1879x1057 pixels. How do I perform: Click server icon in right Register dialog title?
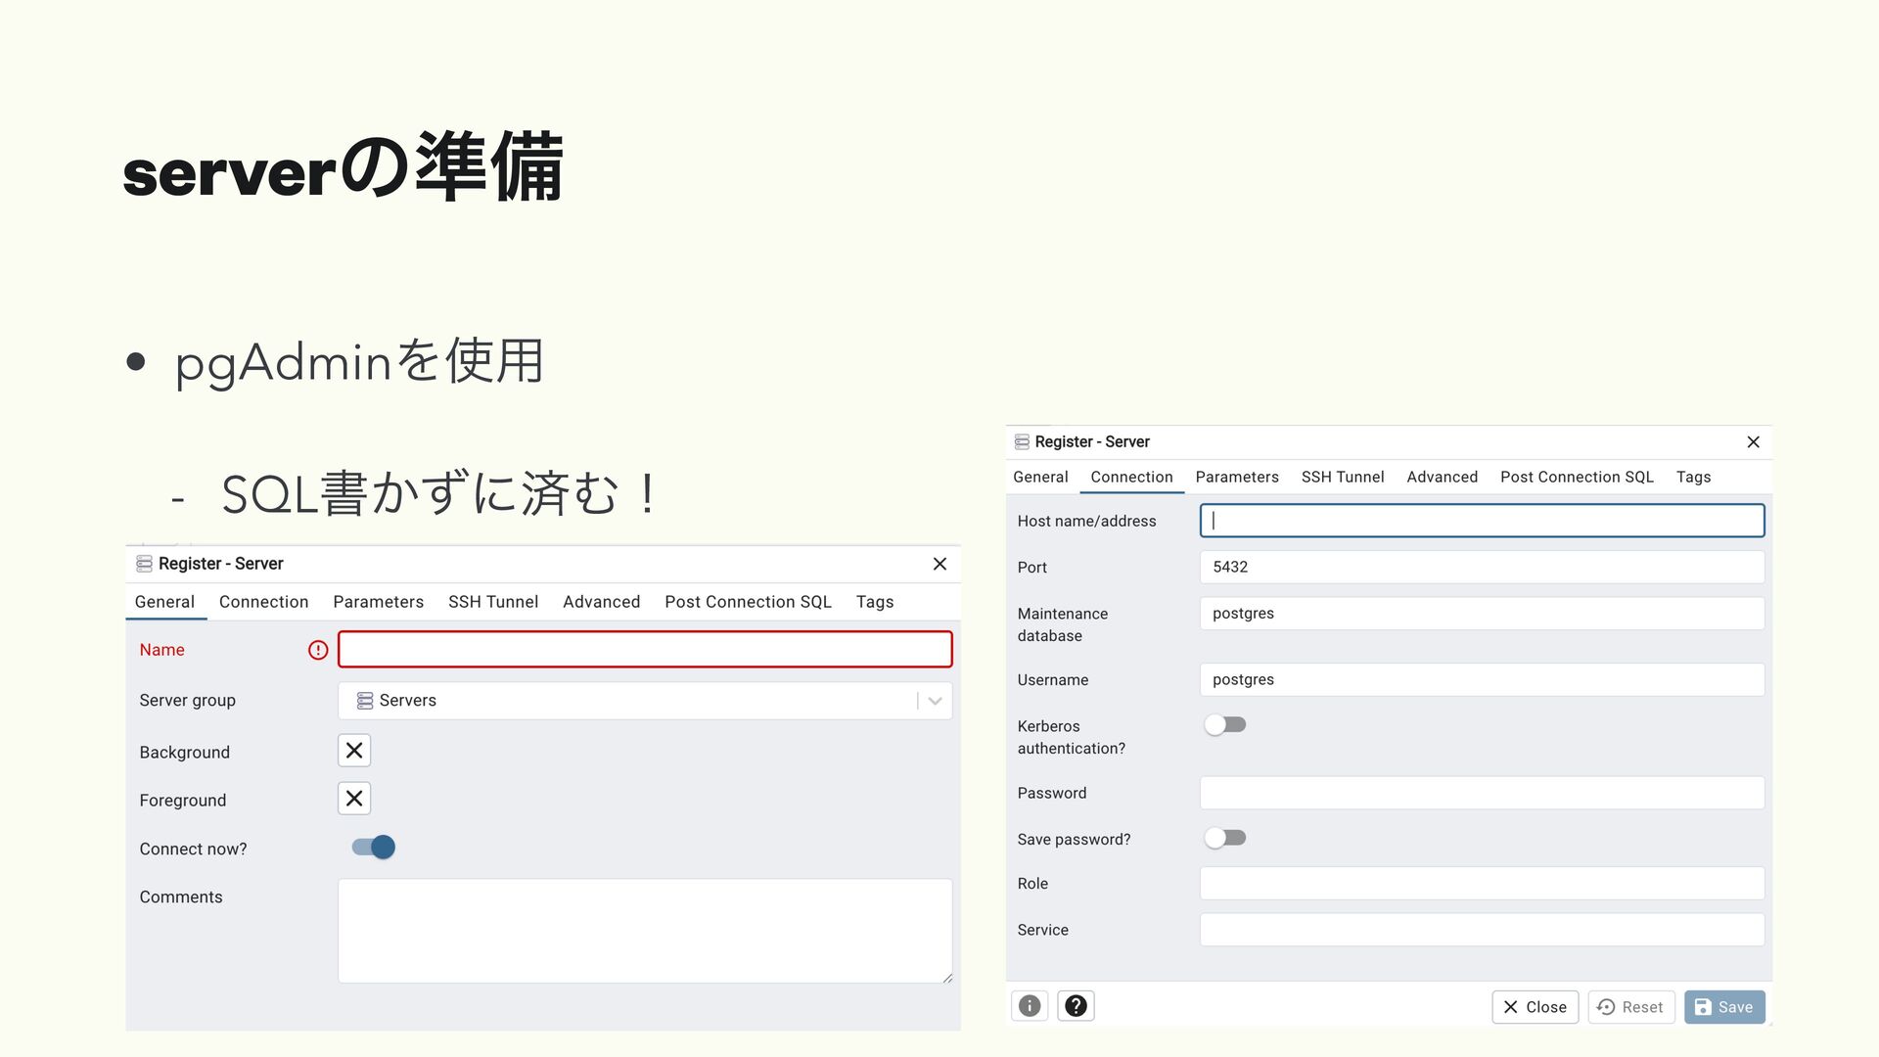pyautogui.click(x=1022, y=442)
